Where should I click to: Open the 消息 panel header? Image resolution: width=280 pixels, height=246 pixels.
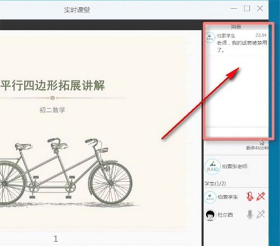(x=236, y=27)
